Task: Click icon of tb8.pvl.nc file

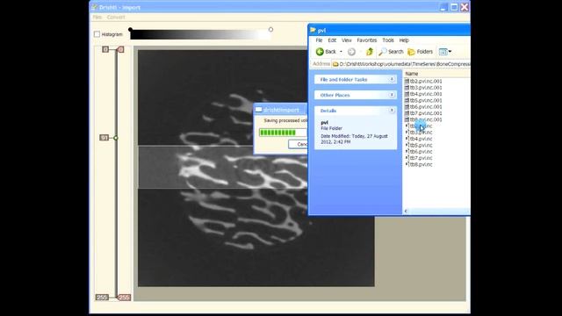Action: point(407,164)
